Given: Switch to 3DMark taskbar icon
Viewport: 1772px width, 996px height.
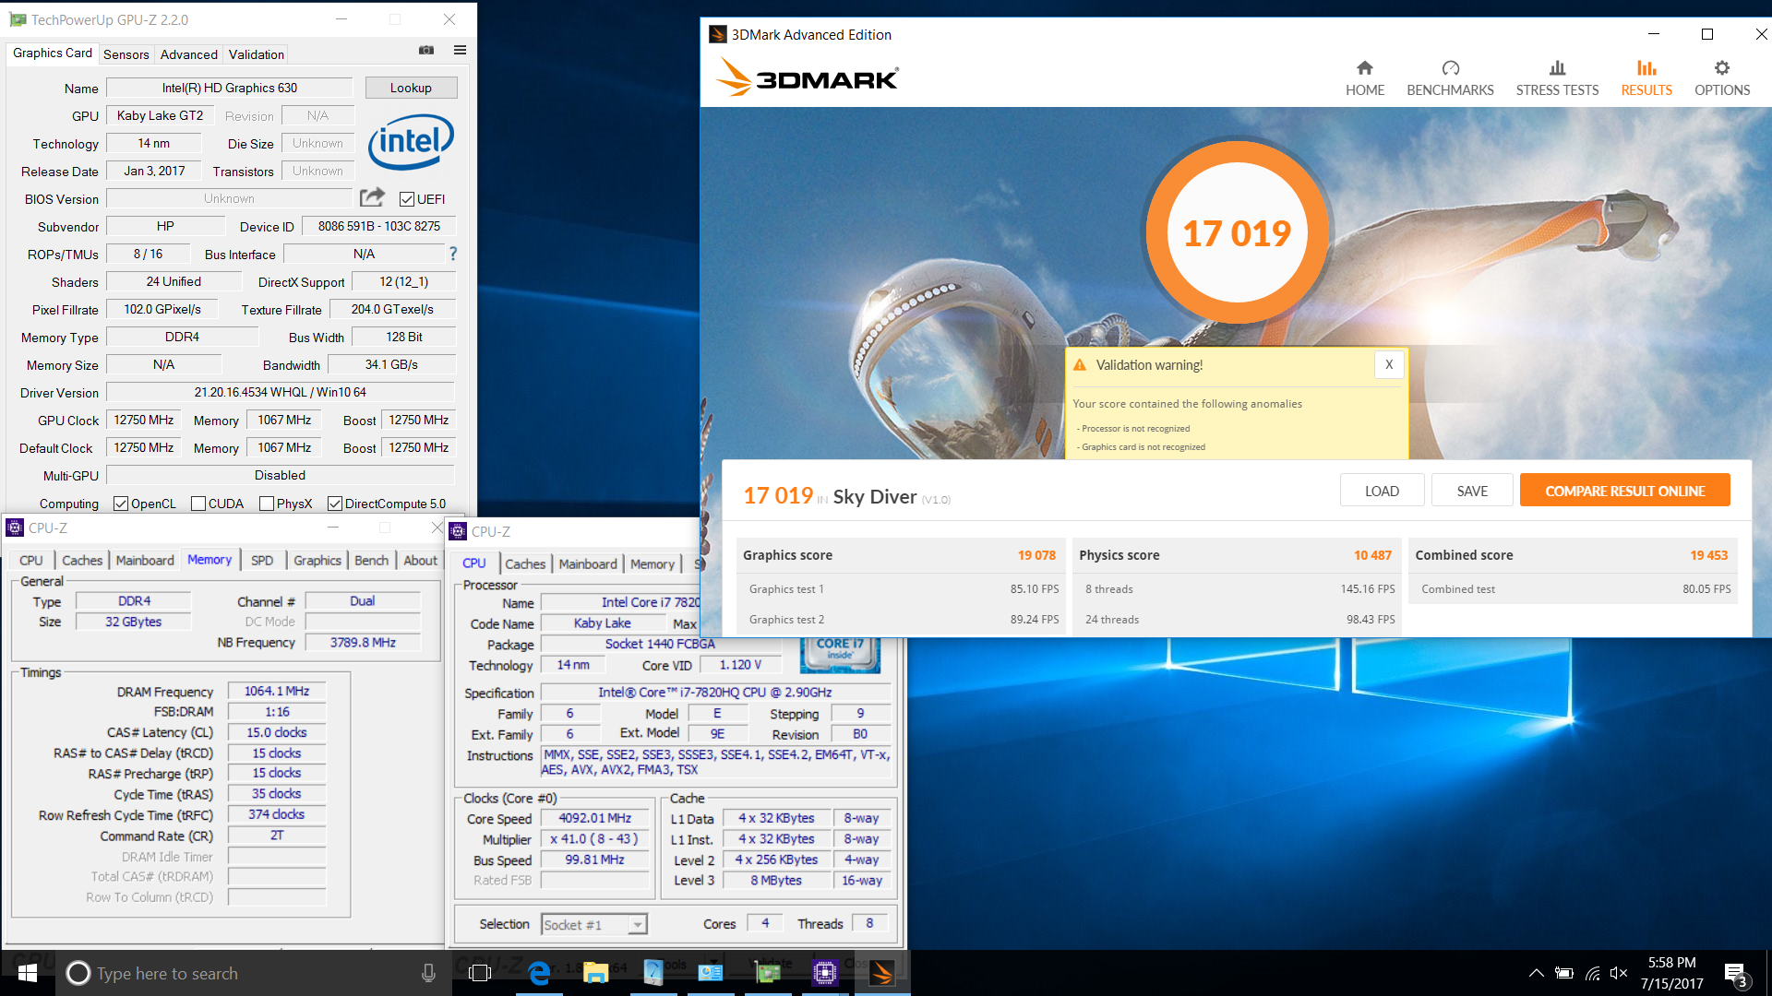Looking at the screenshot, I should [882, 973].
